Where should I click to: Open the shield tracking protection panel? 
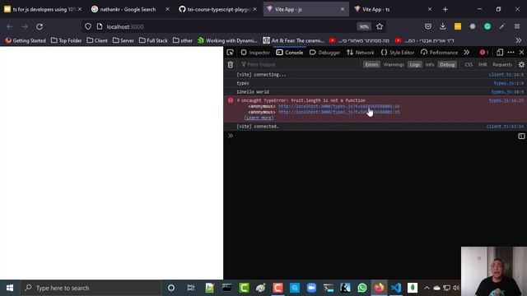pos(88,26)
